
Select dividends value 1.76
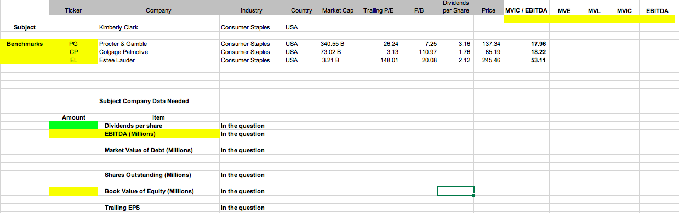(456, 52)
